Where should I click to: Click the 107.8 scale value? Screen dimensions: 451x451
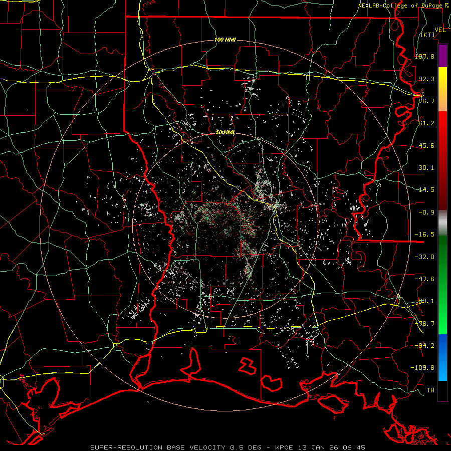point(424,56)
